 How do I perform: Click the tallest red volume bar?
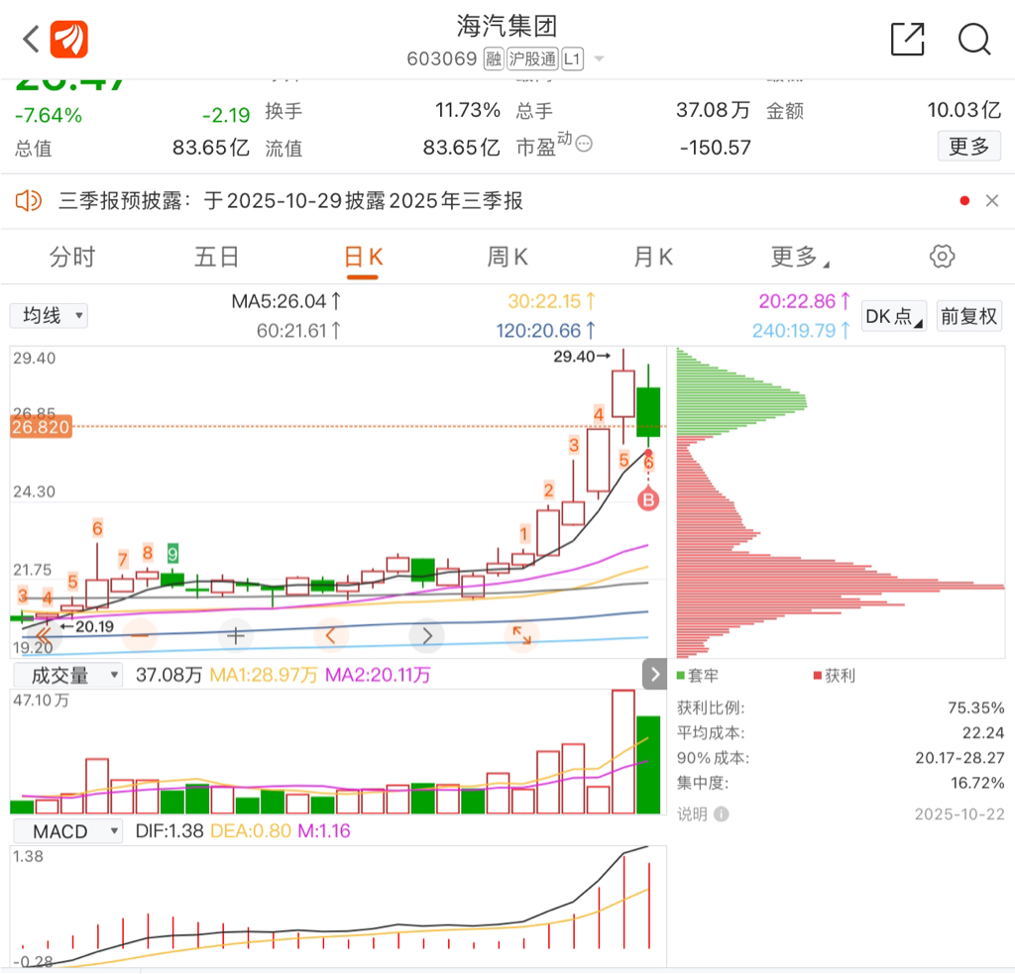point(623,752)
